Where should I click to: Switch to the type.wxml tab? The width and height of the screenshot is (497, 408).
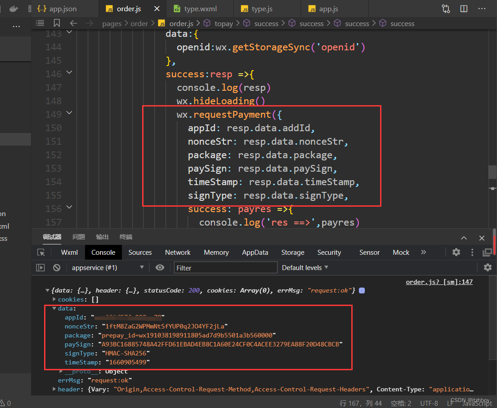[x=196, y=9]
